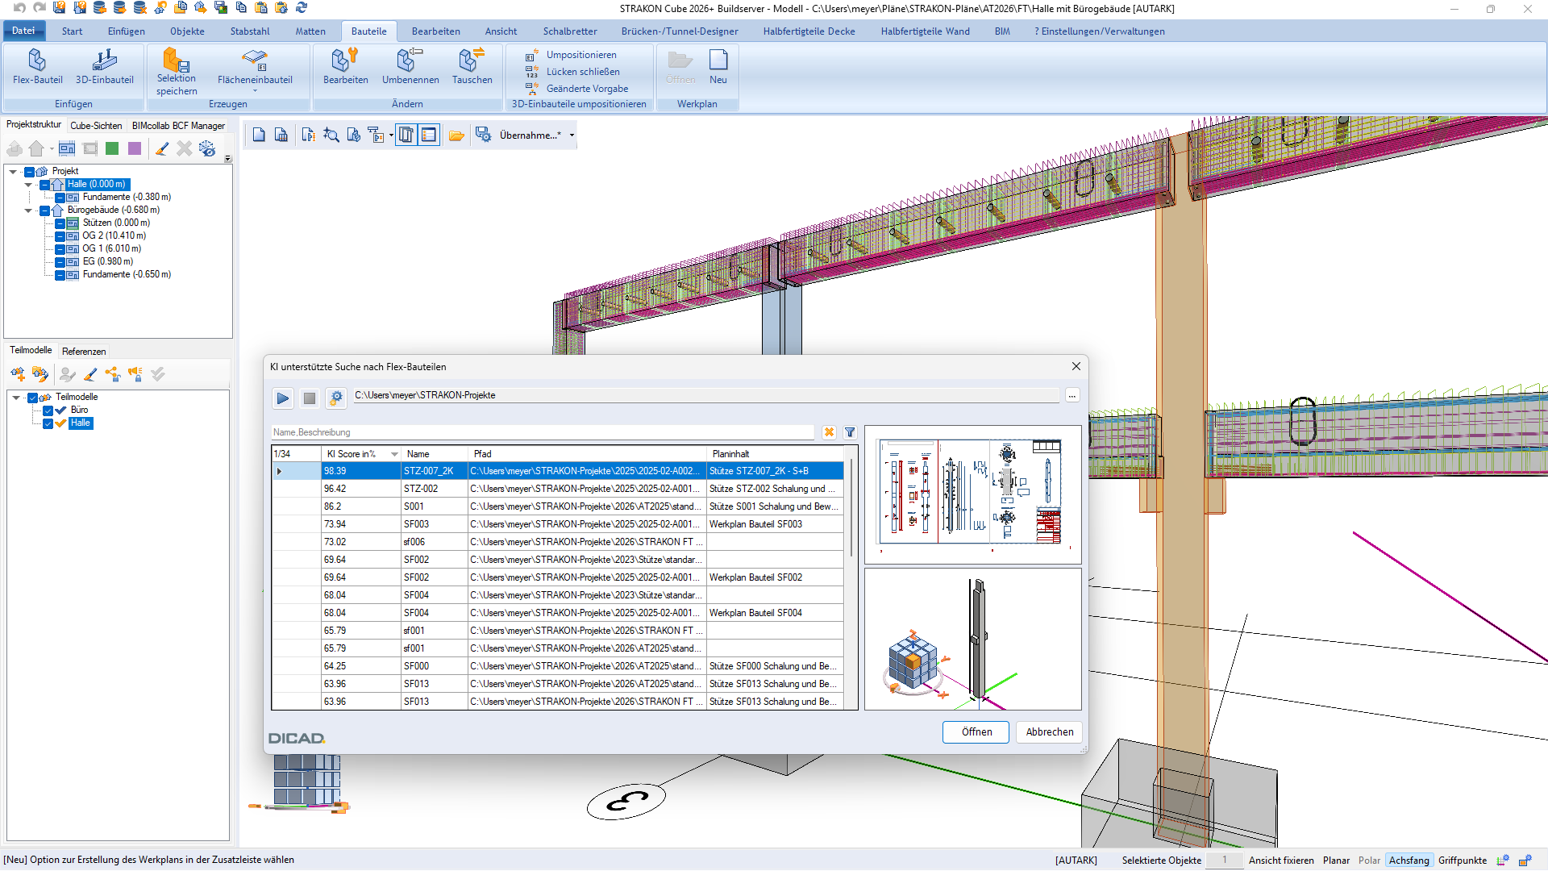Screen dimensions: 1548x871
Task: Click the open folder icon in view toolbar
Action: click(456, 135)
